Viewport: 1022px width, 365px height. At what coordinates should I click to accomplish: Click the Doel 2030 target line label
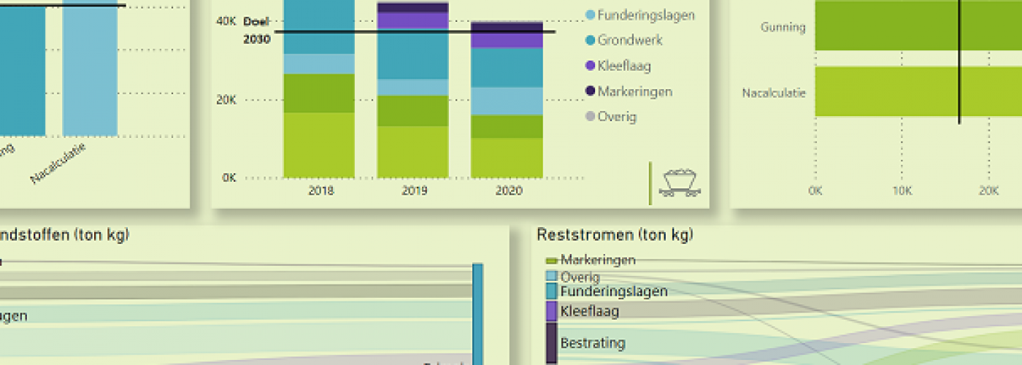pos(257,31)
